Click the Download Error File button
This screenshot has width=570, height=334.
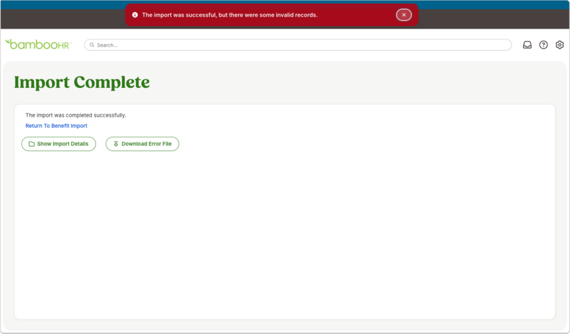(x=142, y=144)
